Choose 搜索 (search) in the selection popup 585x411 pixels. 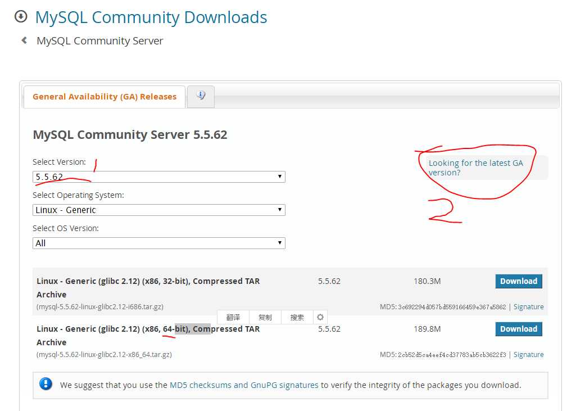click(x=297, y=317)
